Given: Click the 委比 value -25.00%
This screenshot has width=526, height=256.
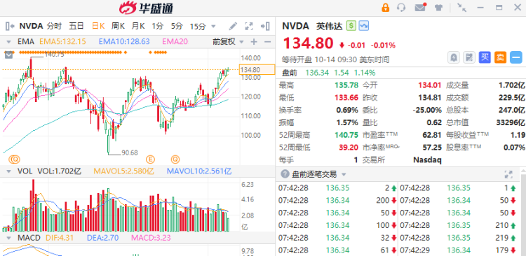Looking at the screenshot, I should pyautogui.click(x=427, y=111).
